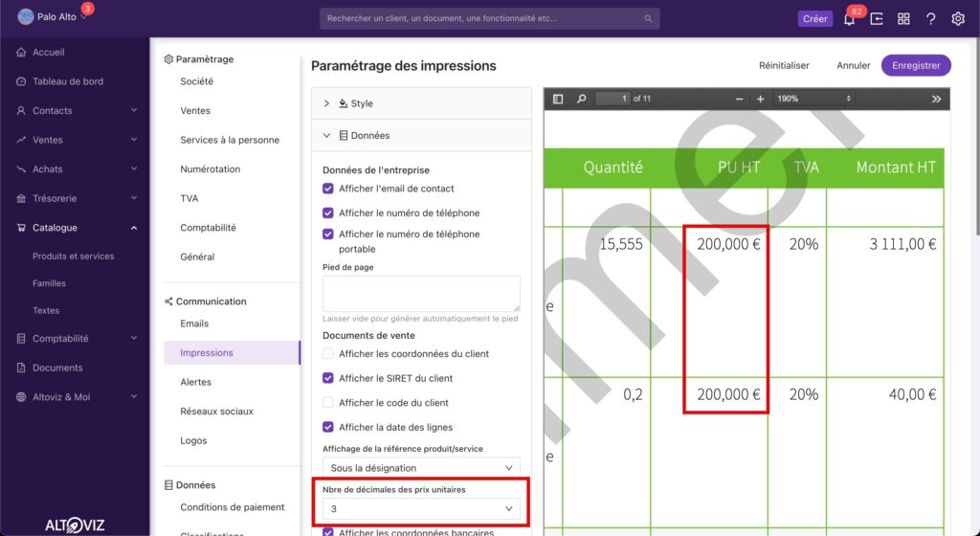
Task: Open the PDF viewer tools double-arrow icon
Action: tap(936, 99)
